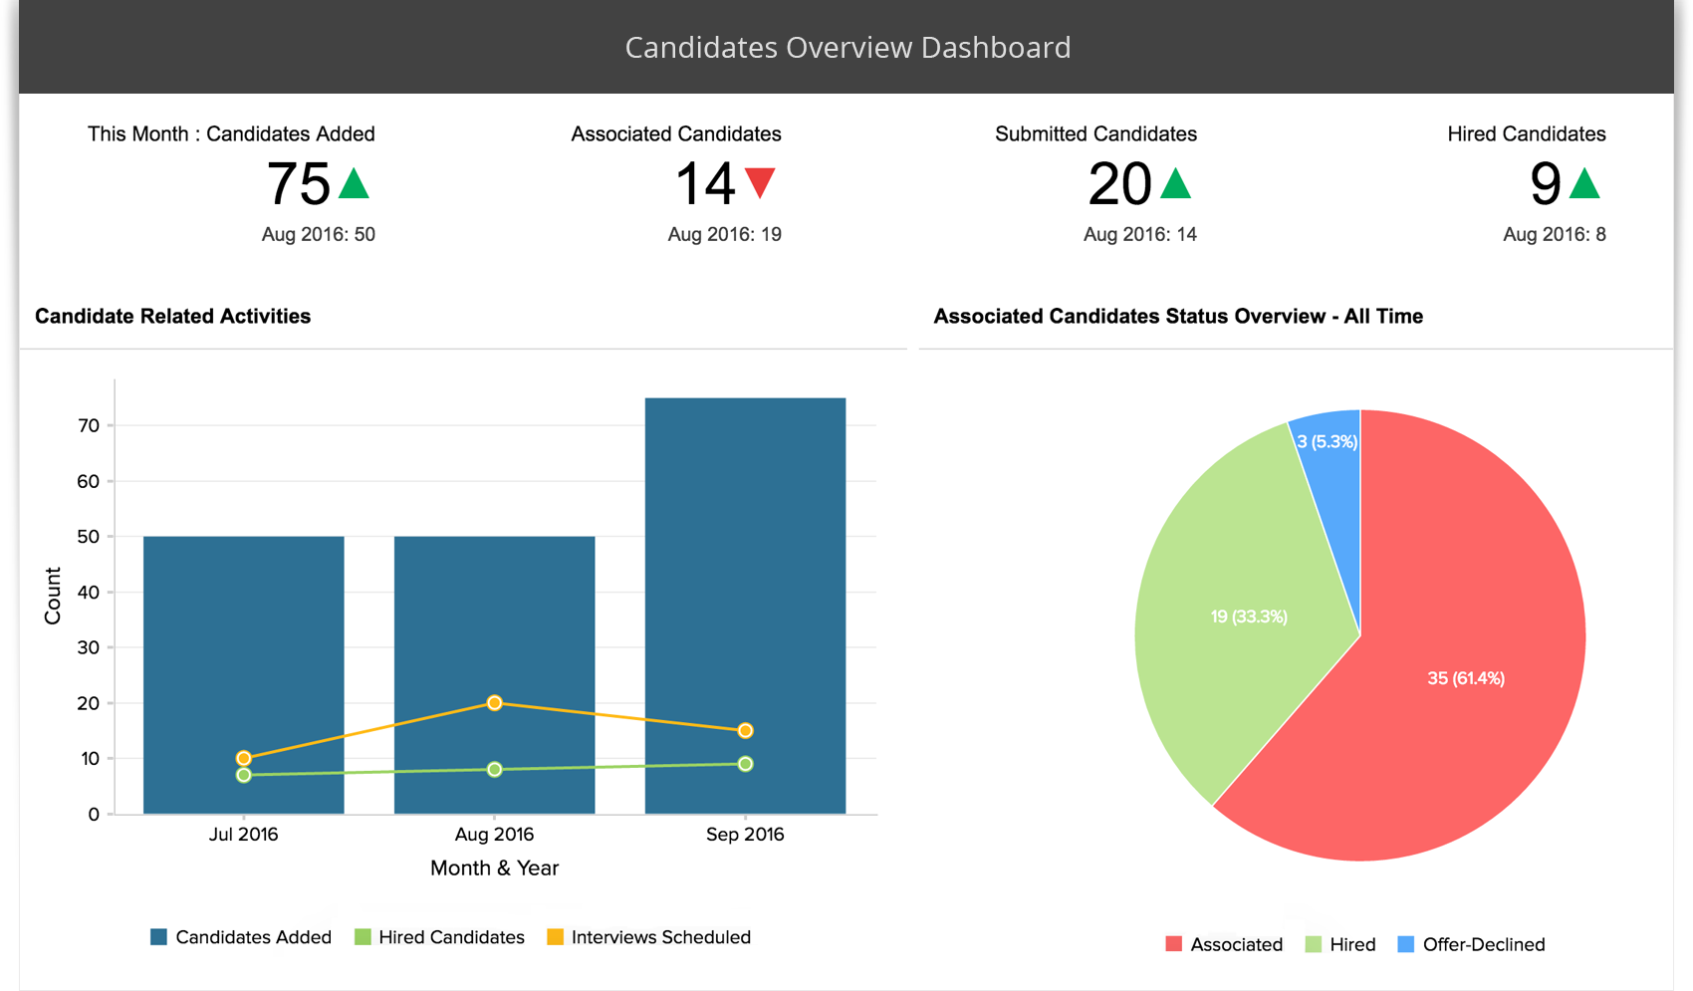Screen dimensions: 1693x991
Task: Click the 'Candidates Overview Dashboard' title
Action: (x=847, y=47)
